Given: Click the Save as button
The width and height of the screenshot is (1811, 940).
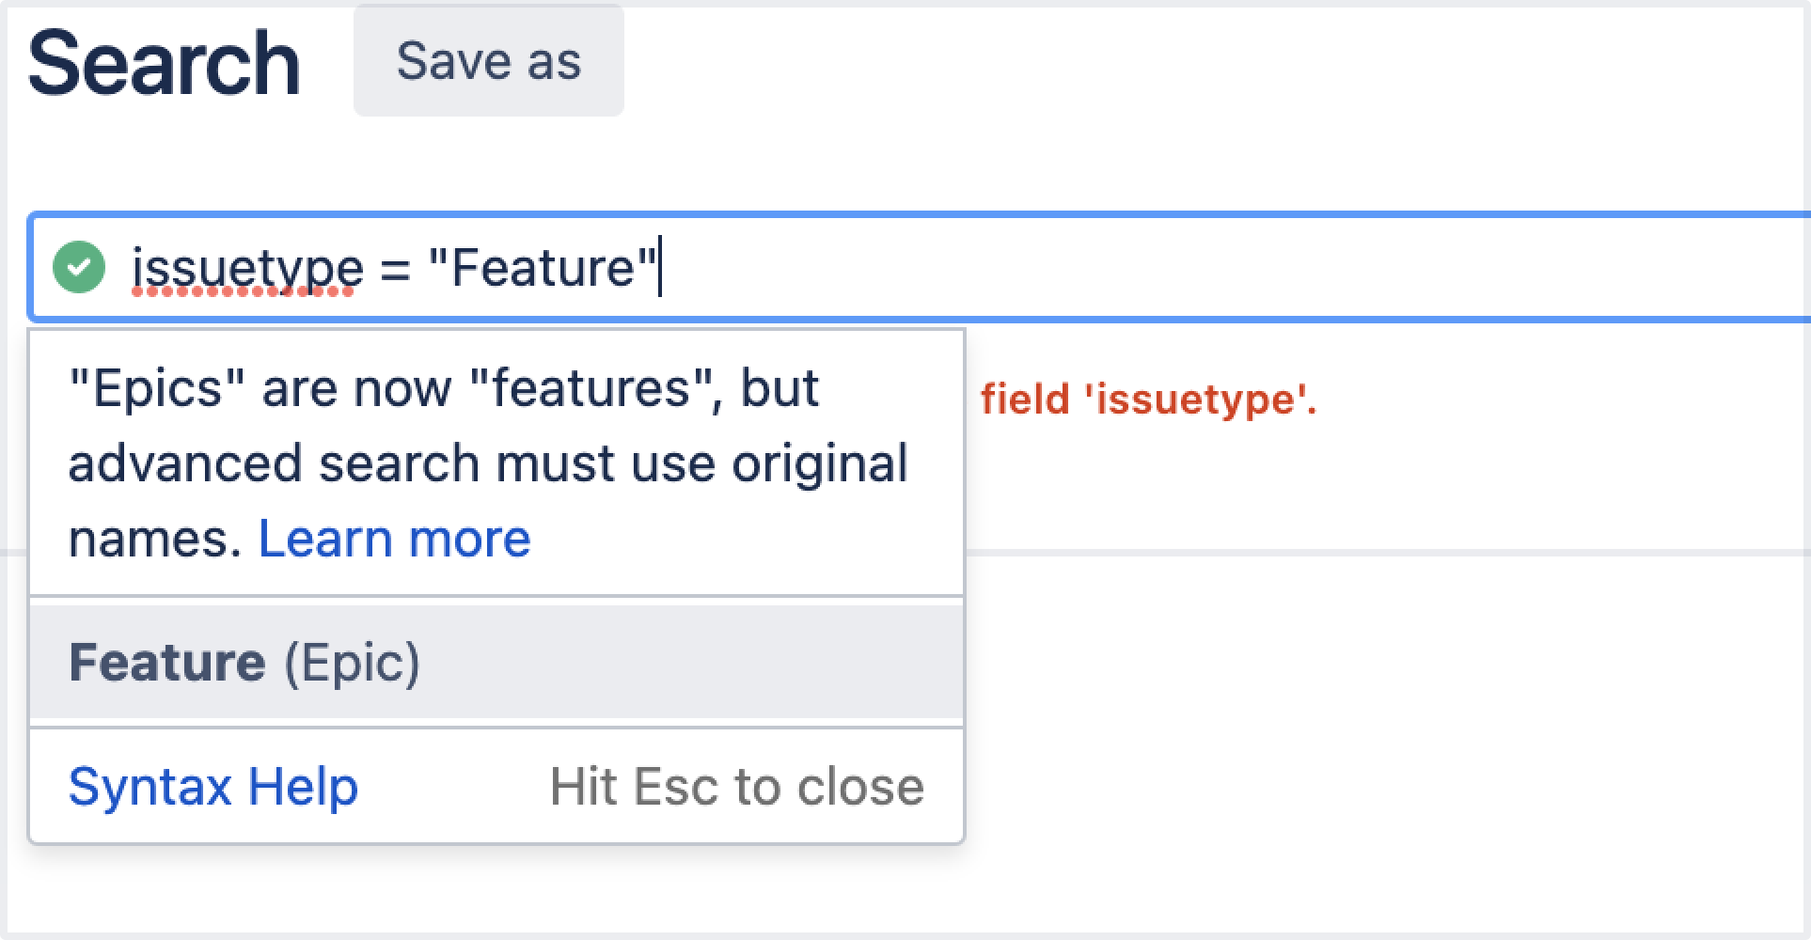Looking at the screenshot, I should tap(489, 62).
